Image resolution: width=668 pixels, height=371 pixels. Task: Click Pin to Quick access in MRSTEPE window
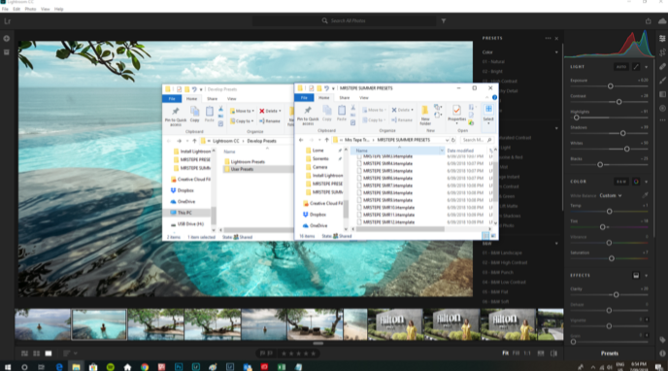click(308, 115)
